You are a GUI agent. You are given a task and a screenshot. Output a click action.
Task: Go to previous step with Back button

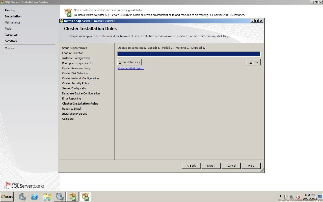(x=191, y=166)
